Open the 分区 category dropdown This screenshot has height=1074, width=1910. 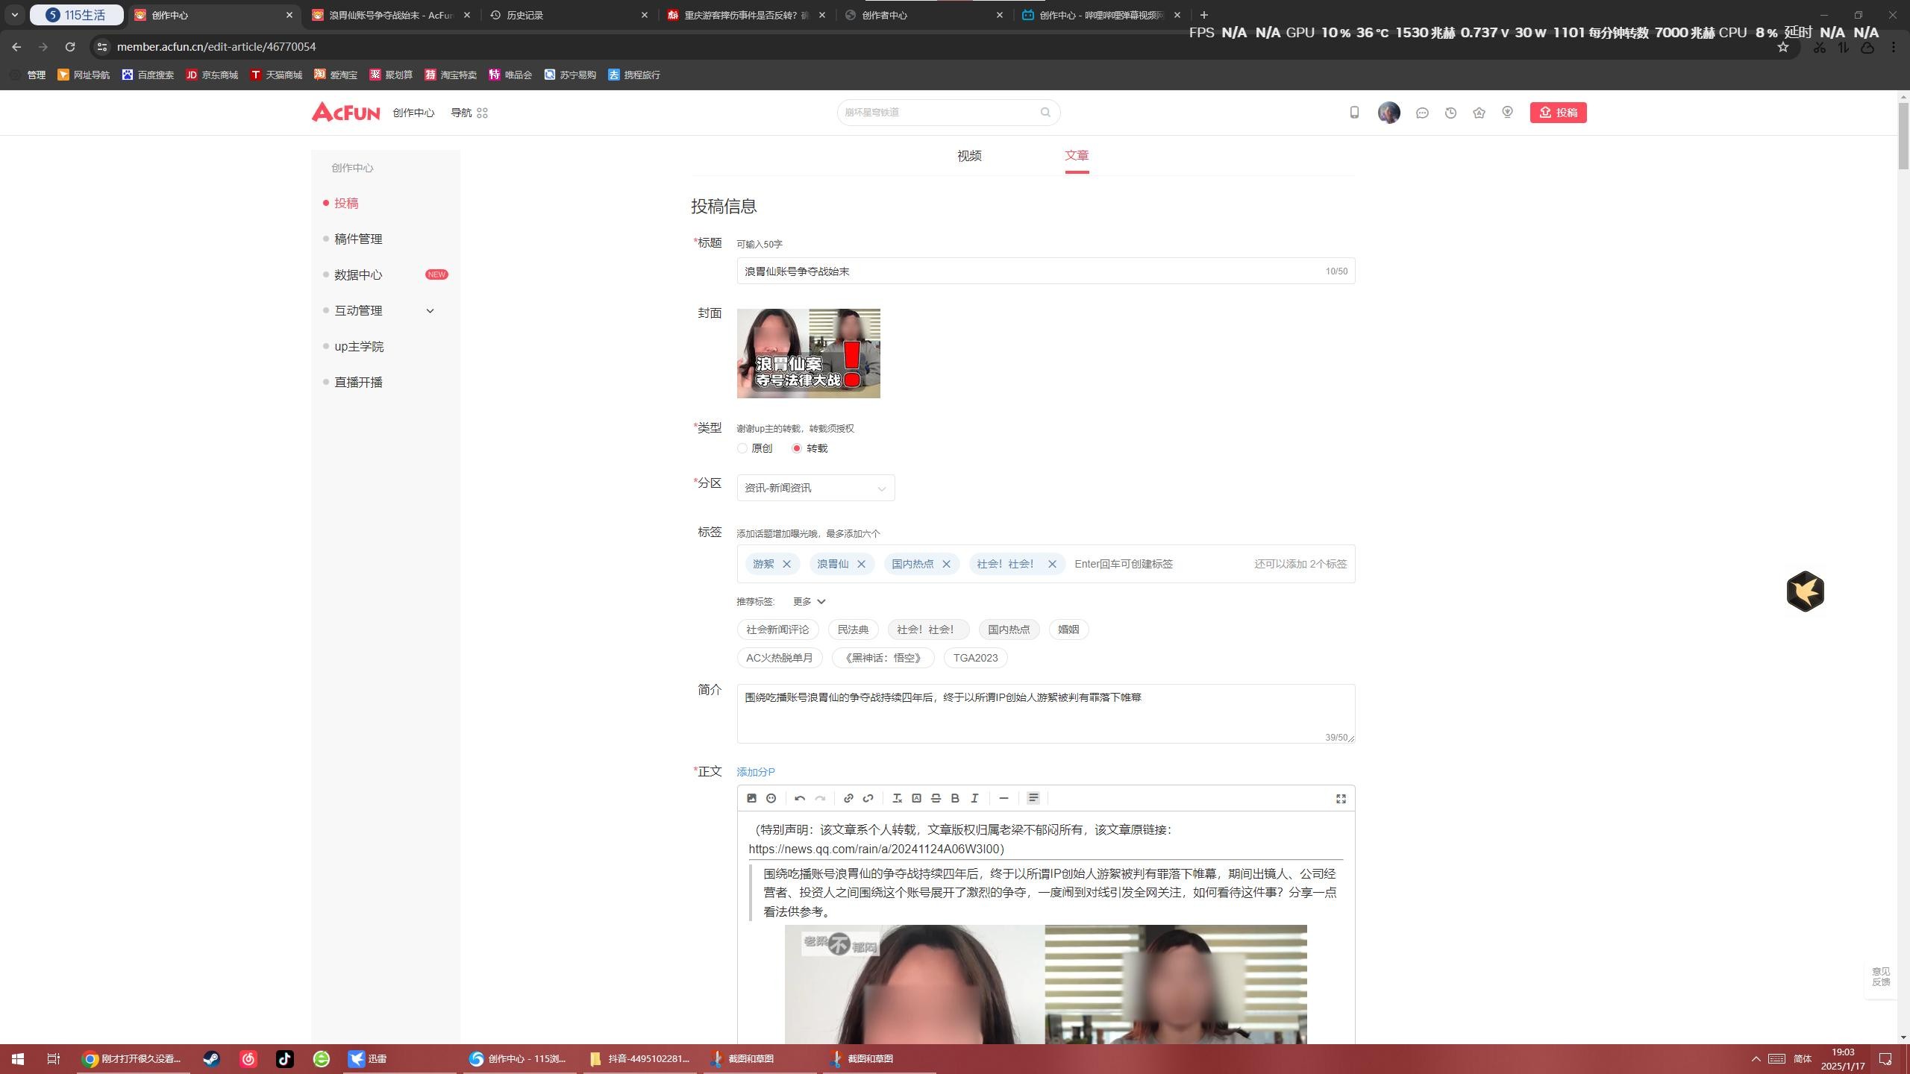coord(815,488)
